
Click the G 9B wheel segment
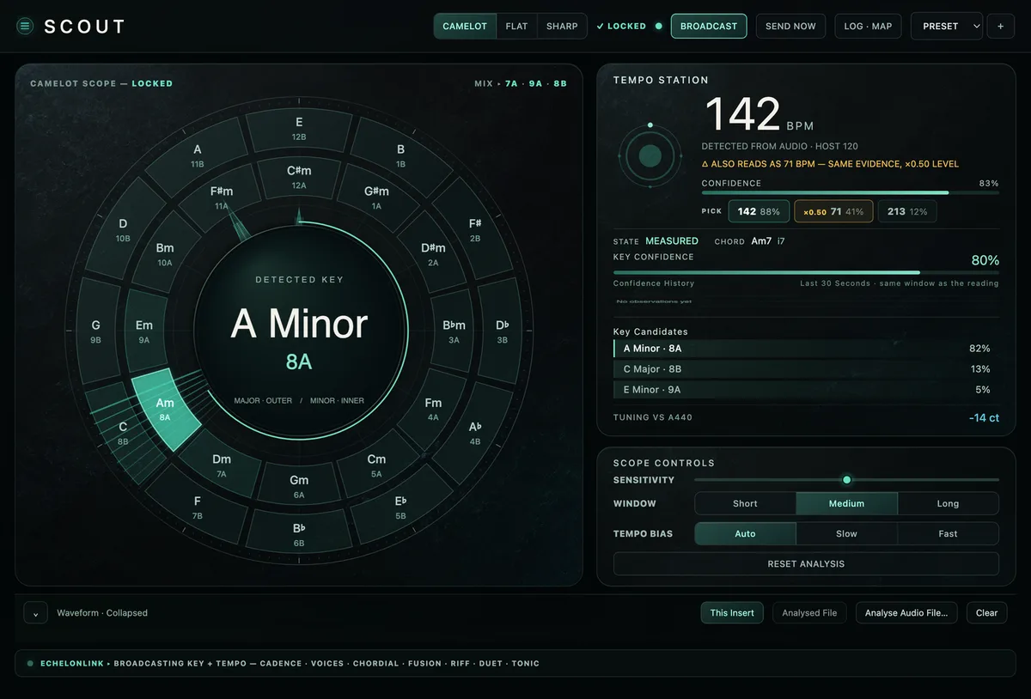click(x=95, y=331)
